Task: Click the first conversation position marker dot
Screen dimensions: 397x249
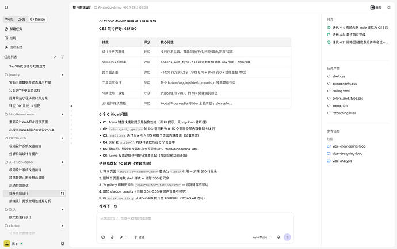Action: pyautogui.click(x=71, y=107)
